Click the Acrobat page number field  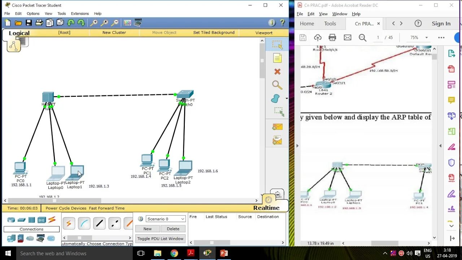tap(378, 38)
